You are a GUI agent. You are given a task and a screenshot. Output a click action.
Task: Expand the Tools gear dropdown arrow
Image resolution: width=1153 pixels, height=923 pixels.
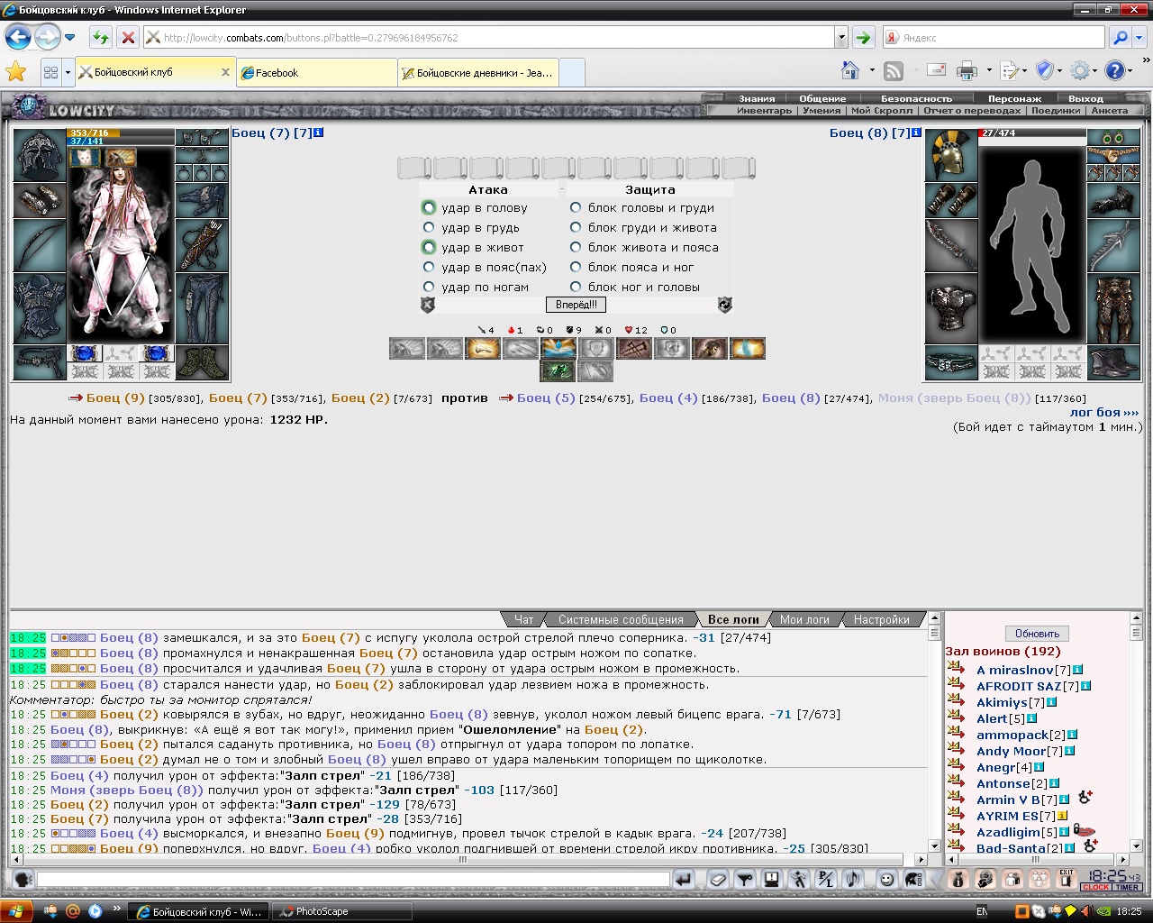pyautogui.click(x=1095, y=70)
